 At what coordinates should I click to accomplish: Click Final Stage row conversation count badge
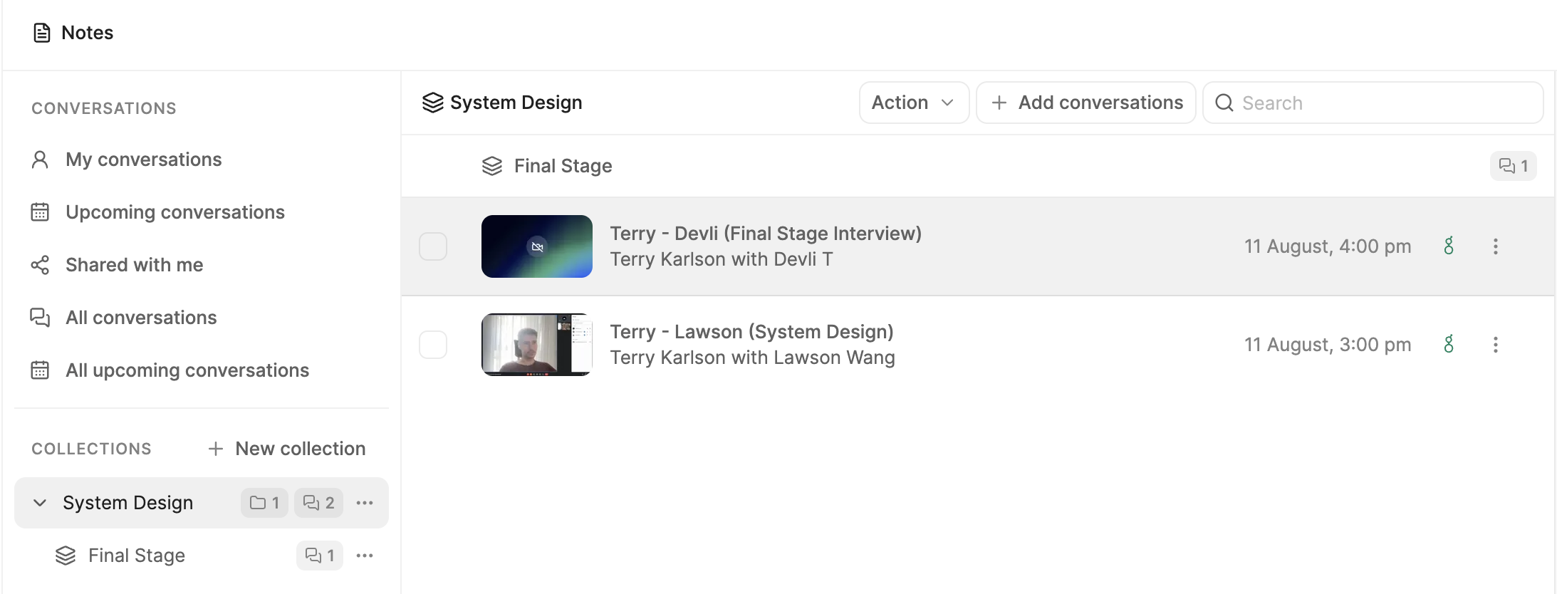pyautogui.click(x=1514, y=166)
